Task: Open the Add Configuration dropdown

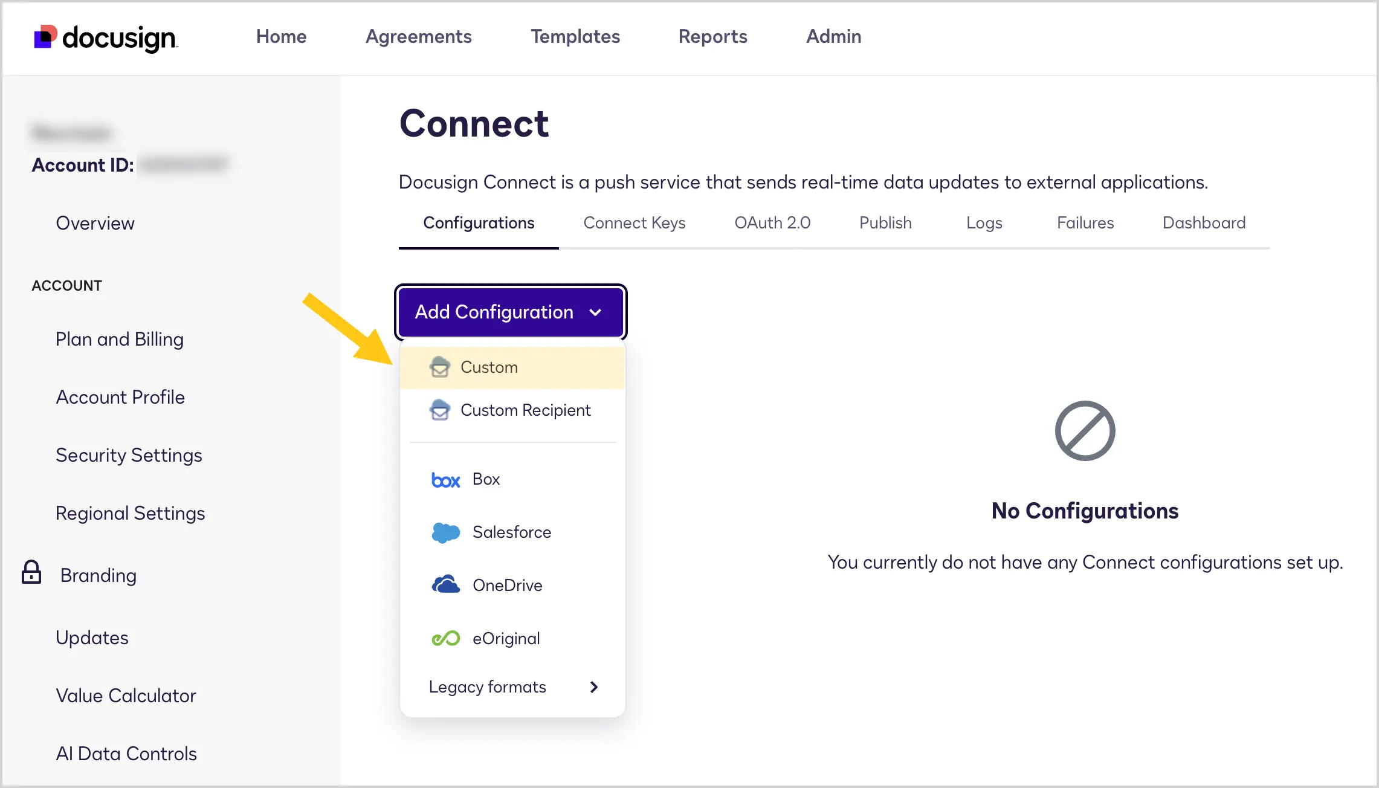Action: (511, 312)
